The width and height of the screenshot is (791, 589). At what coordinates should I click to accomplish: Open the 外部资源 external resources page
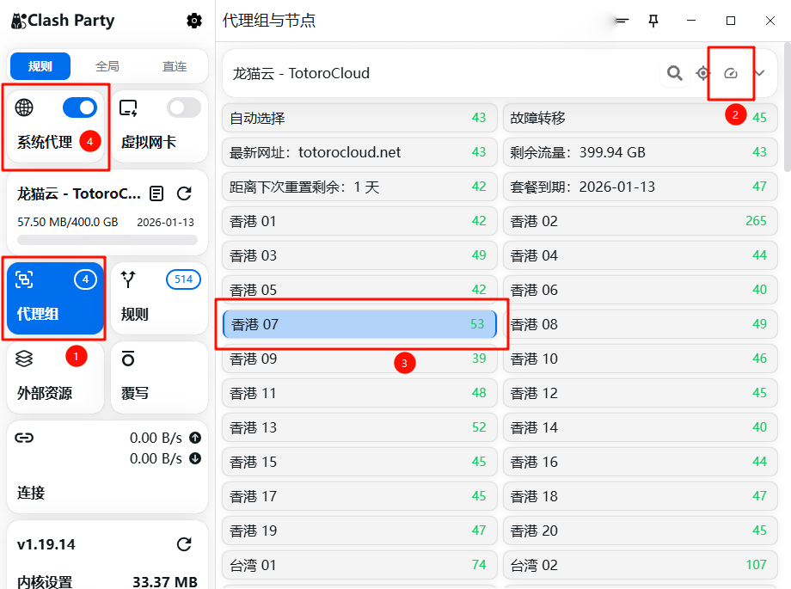tap(55, 378)
